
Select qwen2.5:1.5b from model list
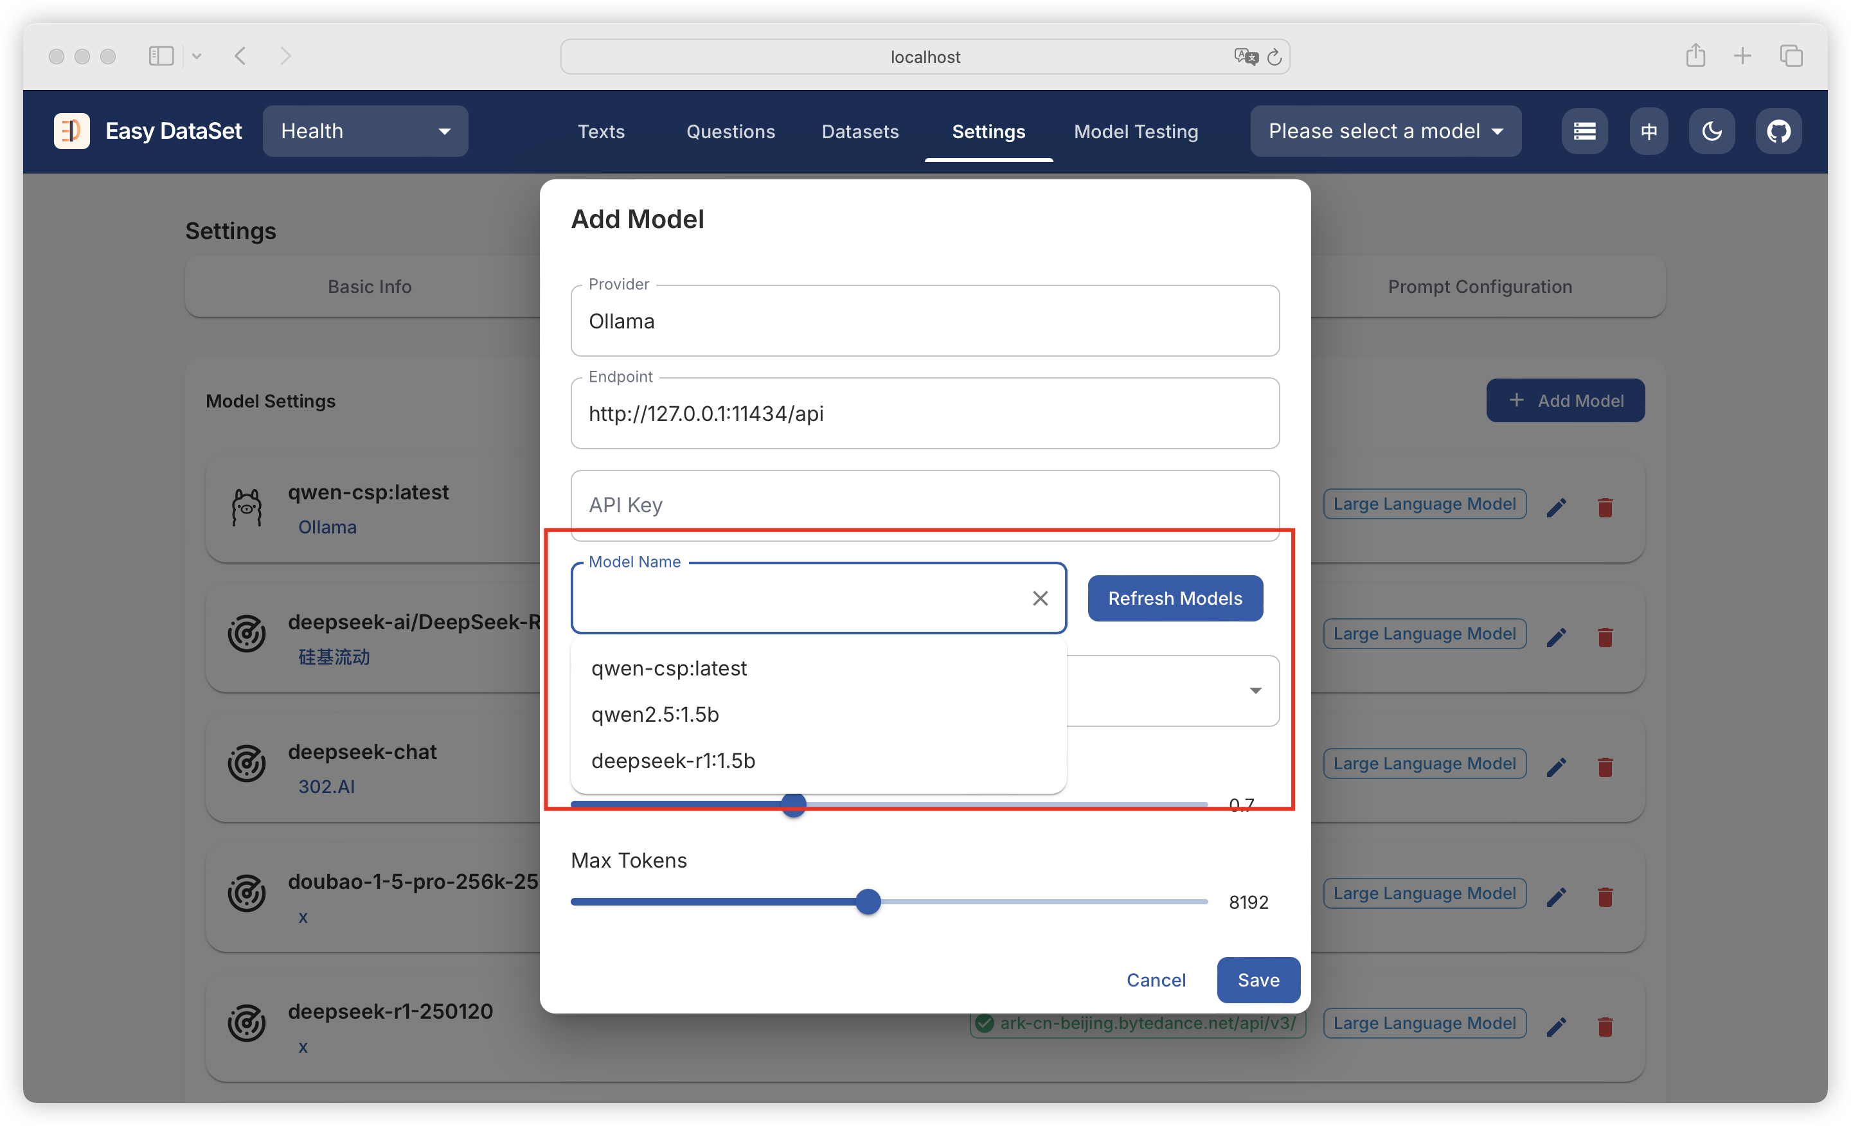(655, 715)
